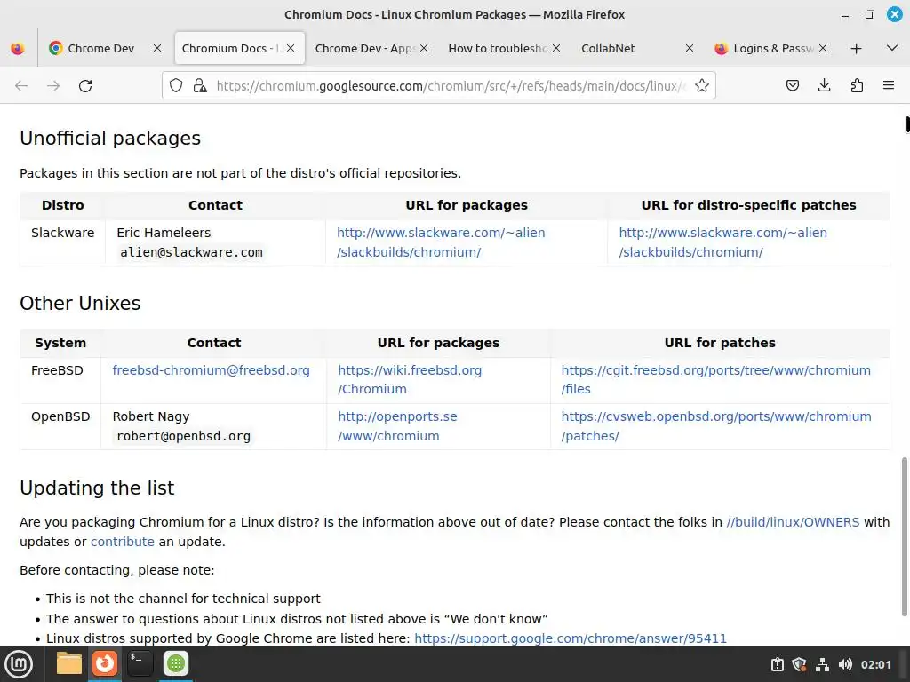
Task: Open the Firefox hamburger menu
Action: [x=889, y=86]
